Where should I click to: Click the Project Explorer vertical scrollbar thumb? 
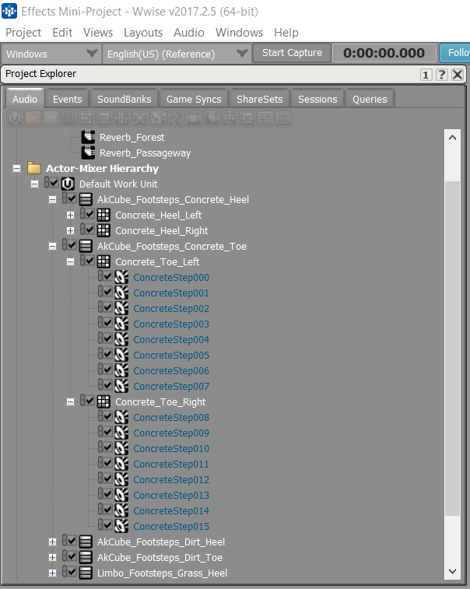(x=452, y=349)
